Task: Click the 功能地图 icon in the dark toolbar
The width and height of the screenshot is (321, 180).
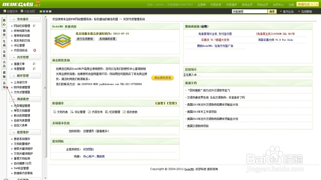Action: (22, 11)
